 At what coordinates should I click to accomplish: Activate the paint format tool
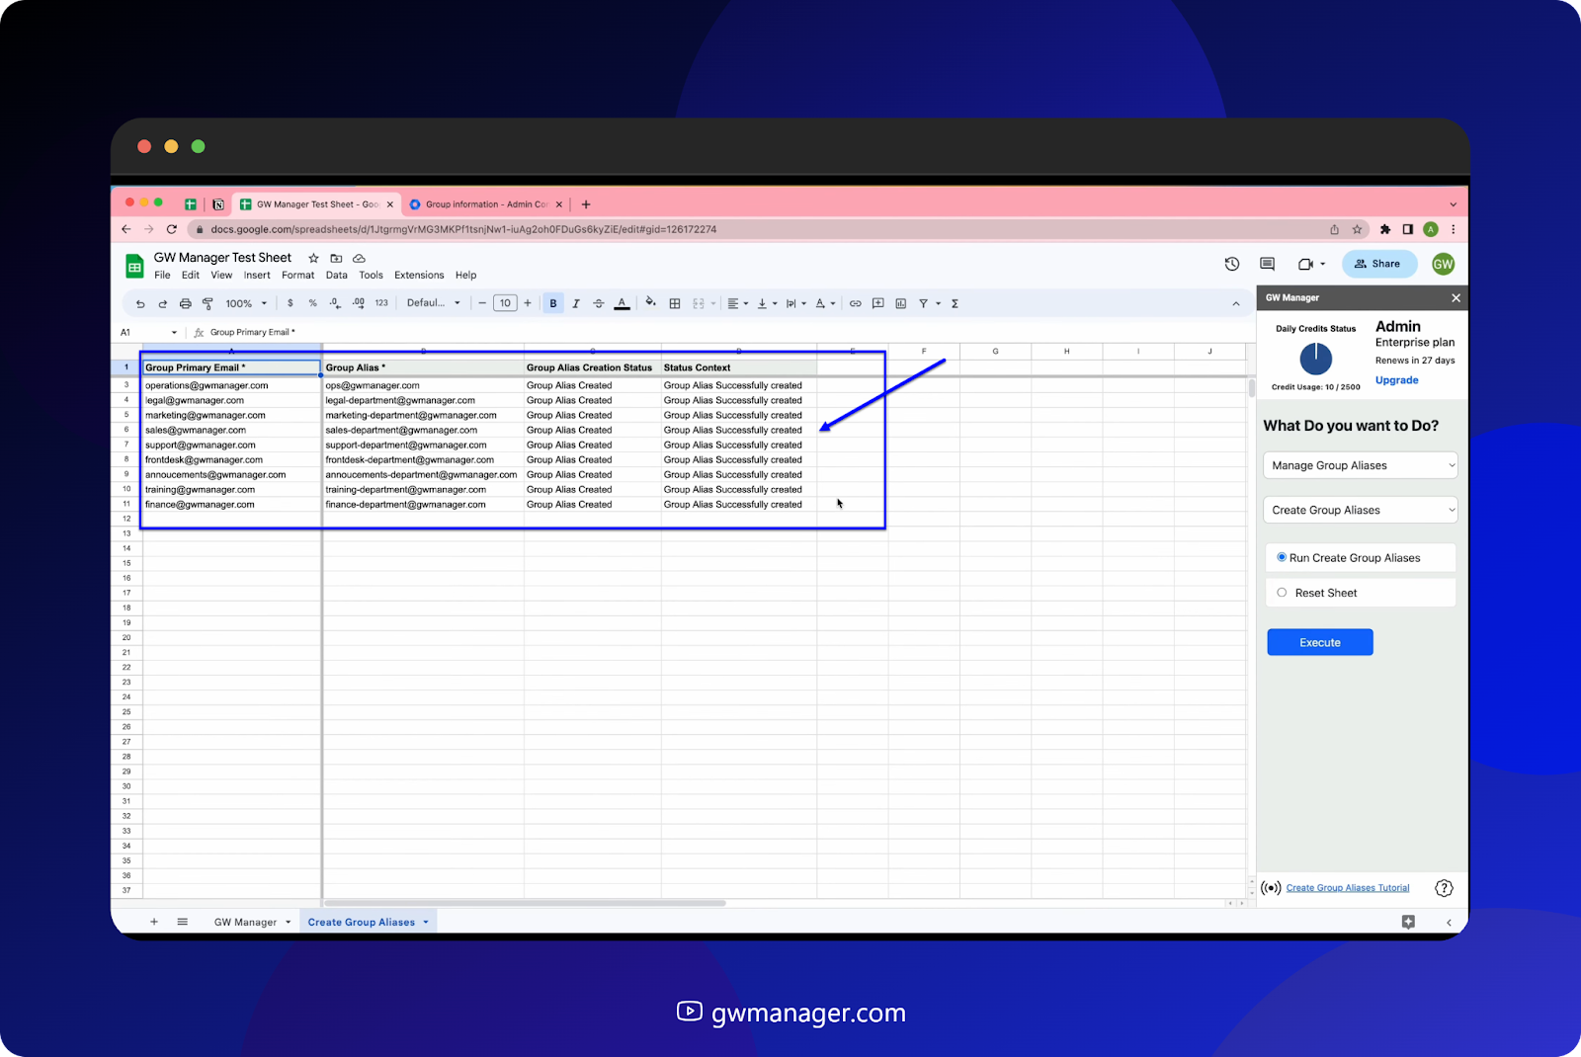(x=208, y=303)
